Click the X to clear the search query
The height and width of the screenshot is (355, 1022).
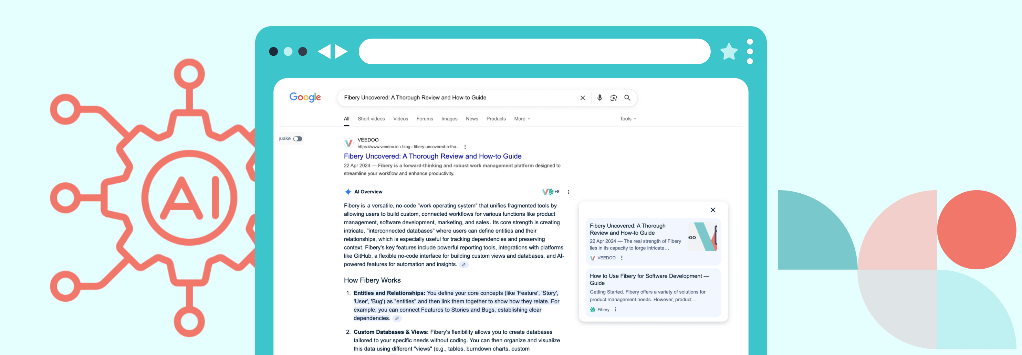582,97
